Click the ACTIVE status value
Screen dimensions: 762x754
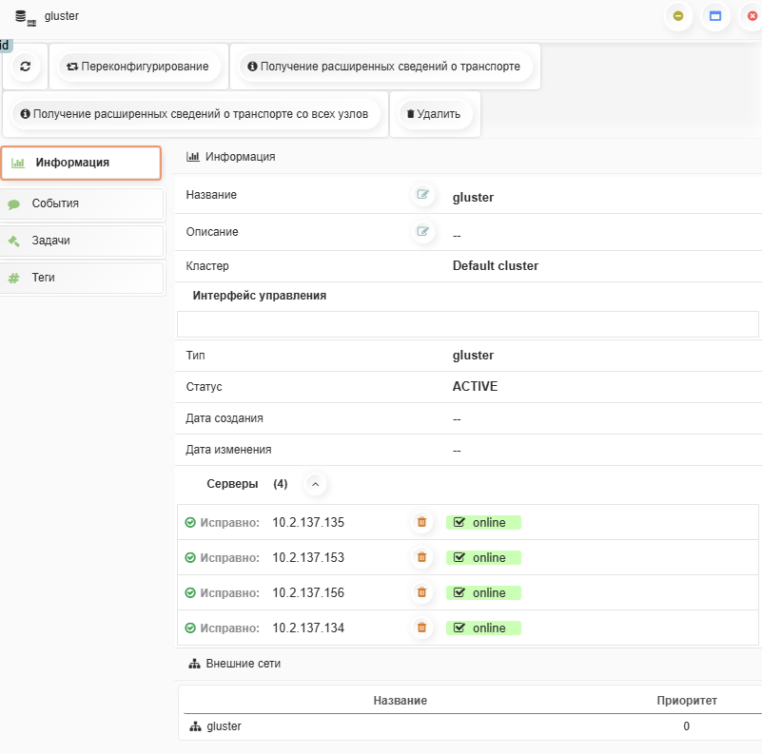coord(475,386)
